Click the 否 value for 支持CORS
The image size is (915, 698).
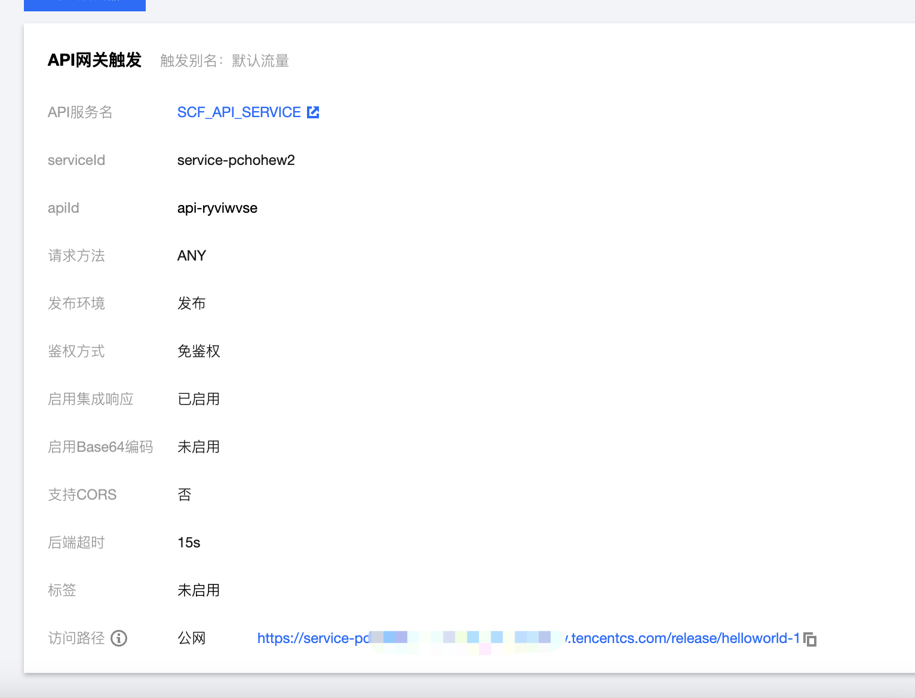pyautogui.click(x=185, y=495)
